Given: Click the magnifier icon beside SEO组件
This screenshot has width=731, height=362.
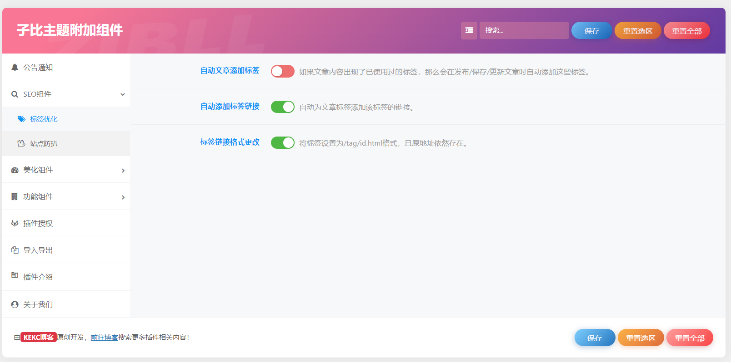Looking at the screenshot, I should coord(15,94).
